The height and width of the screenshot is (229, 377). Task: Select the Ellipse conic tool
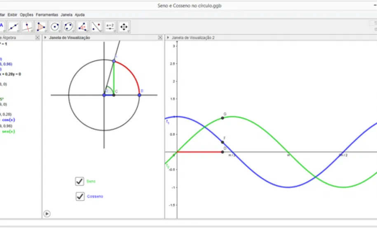[69, 27]
